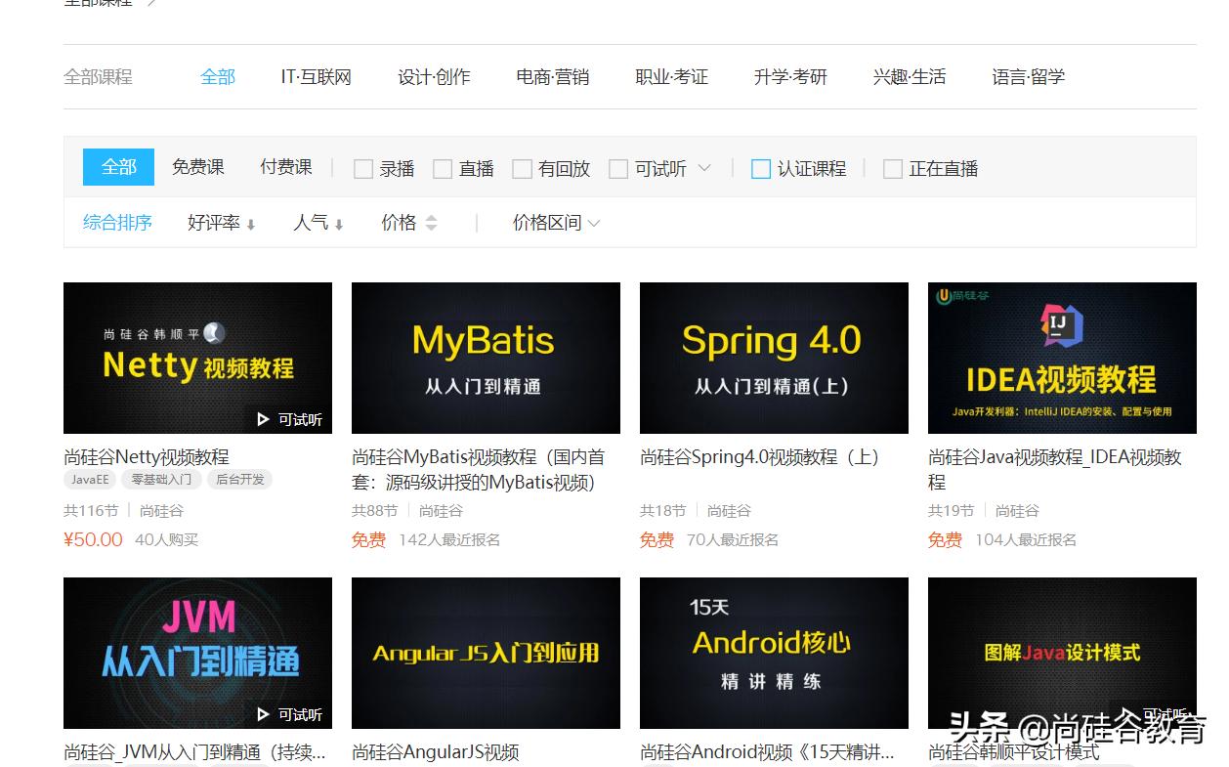The width and height of the screenshot is (1229, 767).
Task: Click play icon on JVM course thumbnail
Action: (263, 714)
